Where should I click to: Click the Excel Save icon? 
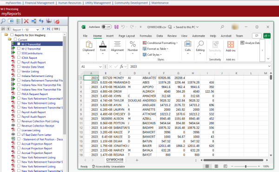click(x=116, y=27)
